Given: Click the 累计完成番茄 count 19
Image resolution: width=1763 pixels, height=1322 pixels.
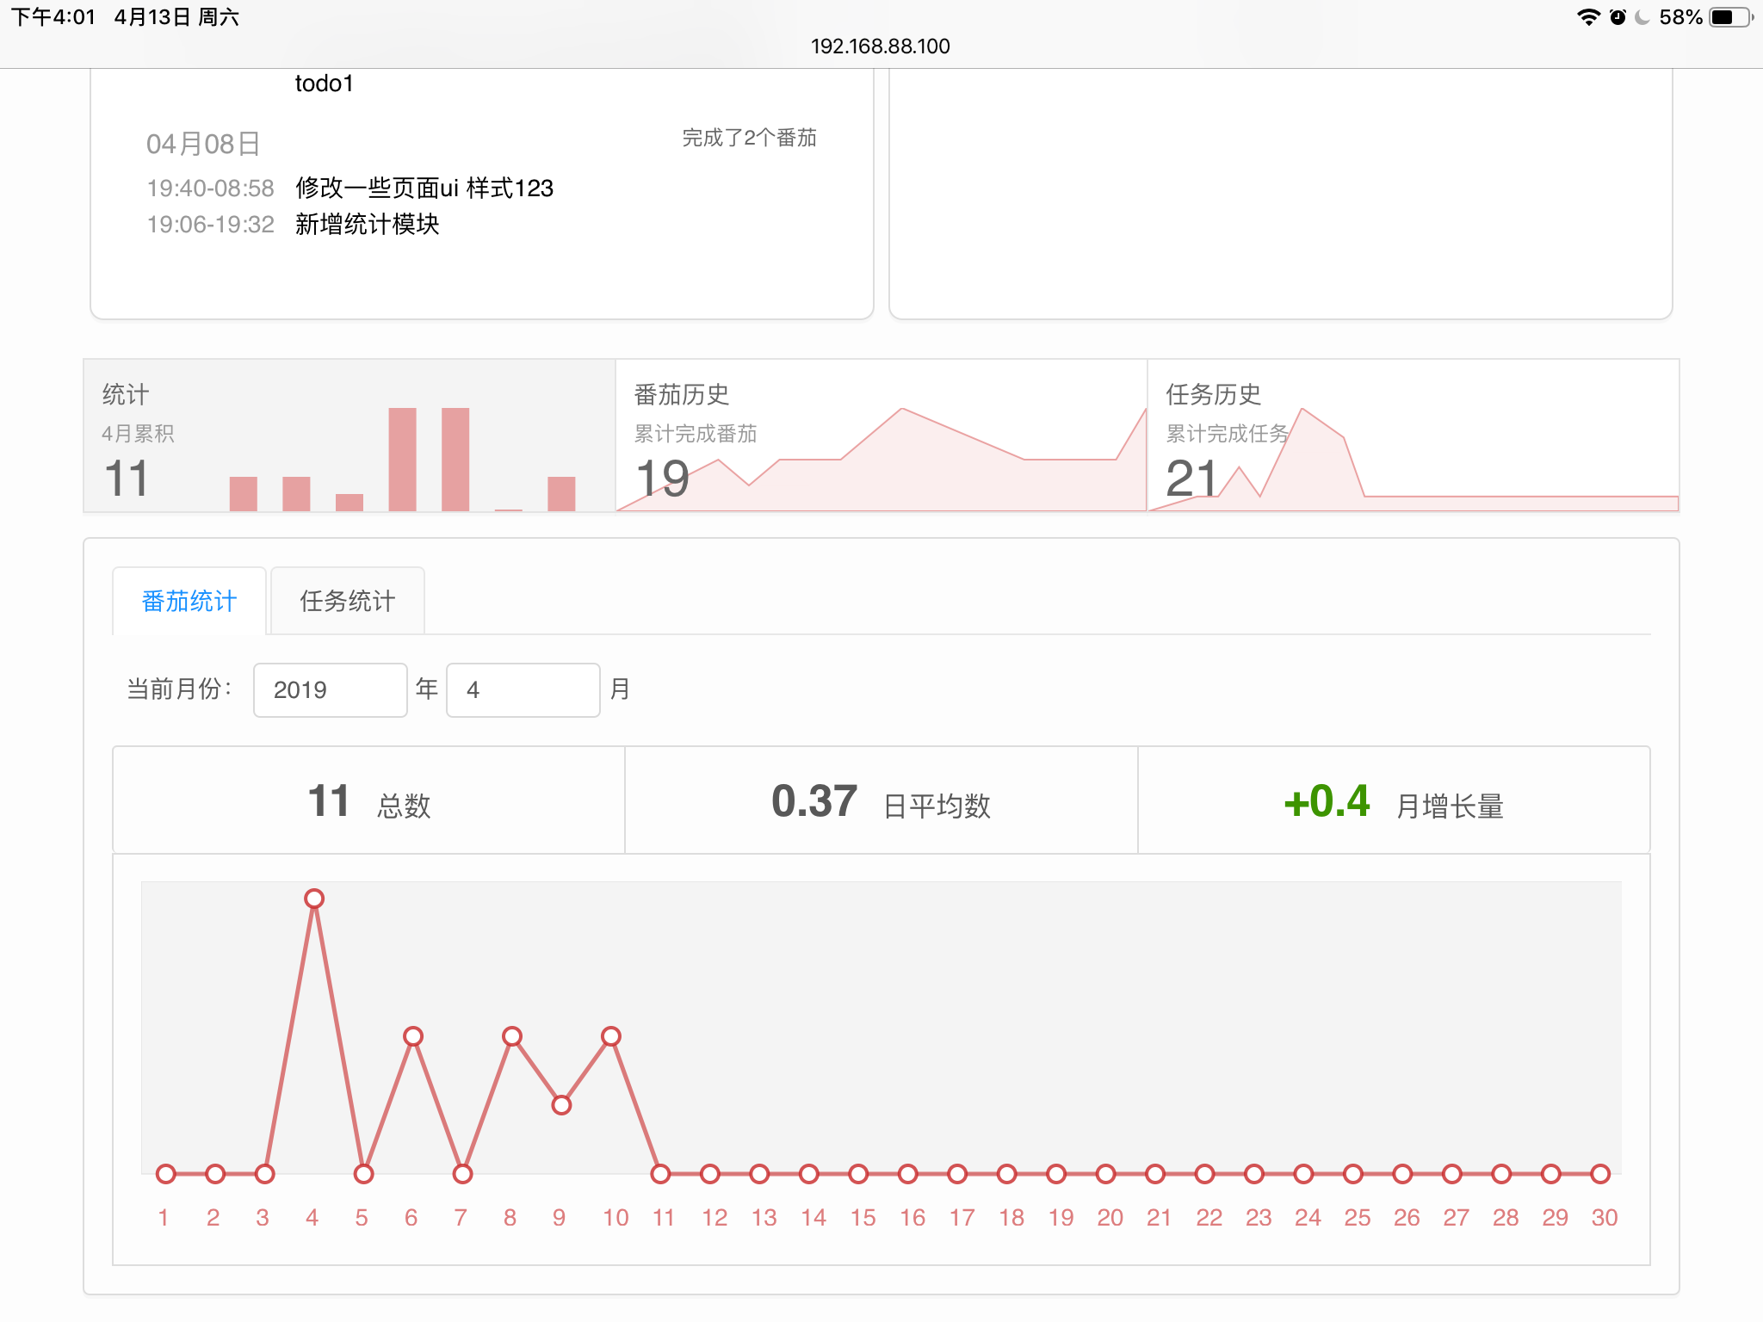Looking at the screenshot, I should point(663,479).
